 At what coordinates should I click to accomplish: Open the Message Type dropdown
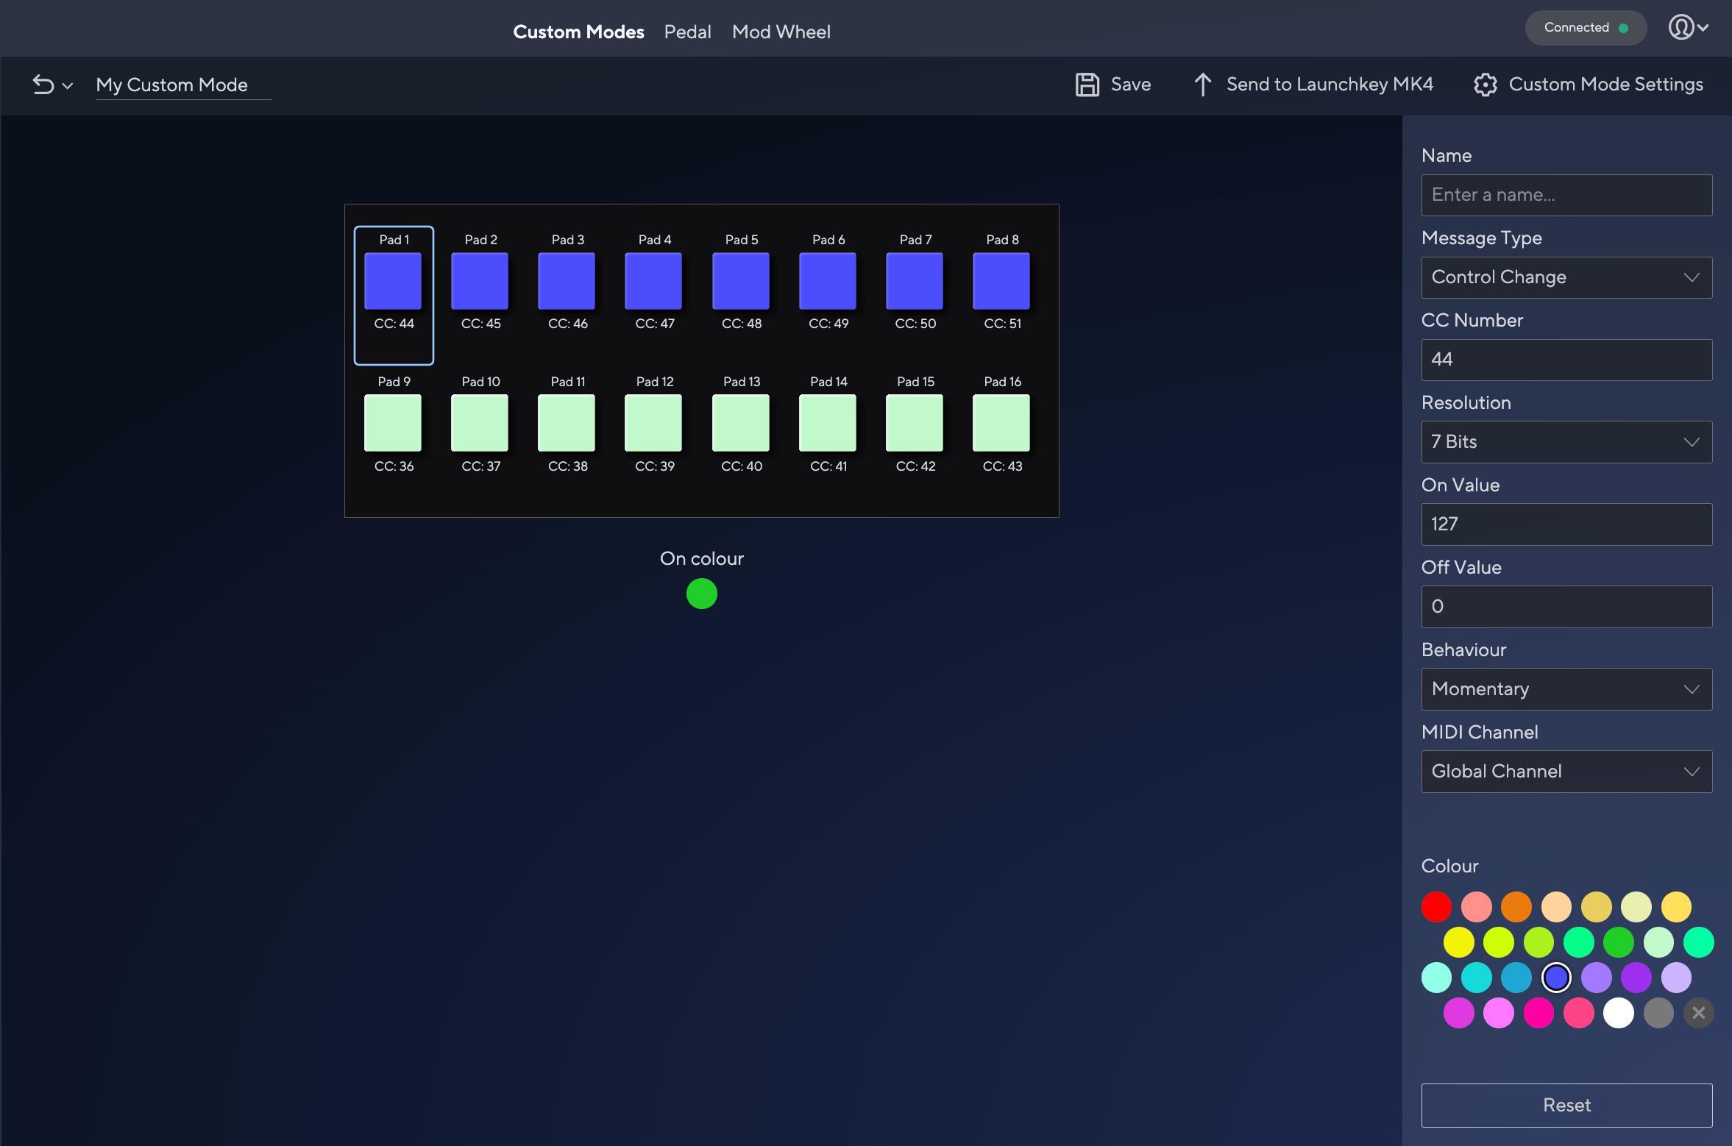point(1566,277)
